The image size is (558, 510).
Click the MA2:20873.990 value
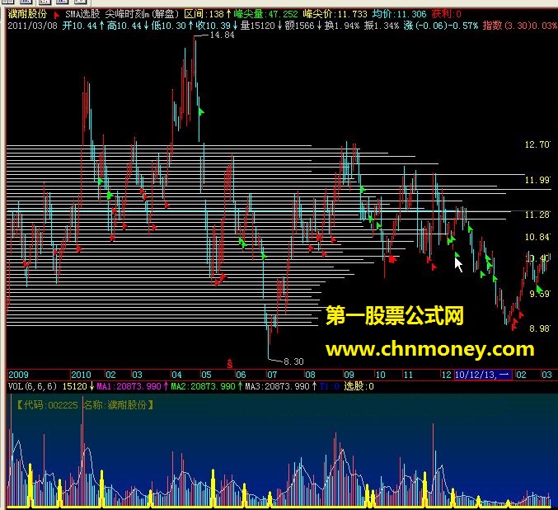click(x=204, y=387)
